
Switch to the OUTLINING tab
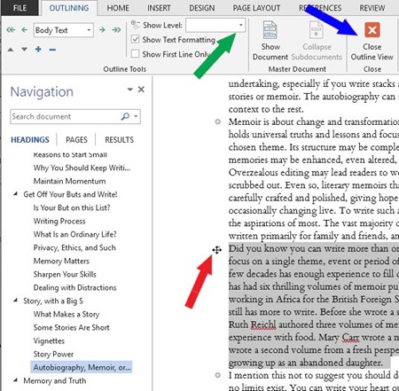point(69,8)
